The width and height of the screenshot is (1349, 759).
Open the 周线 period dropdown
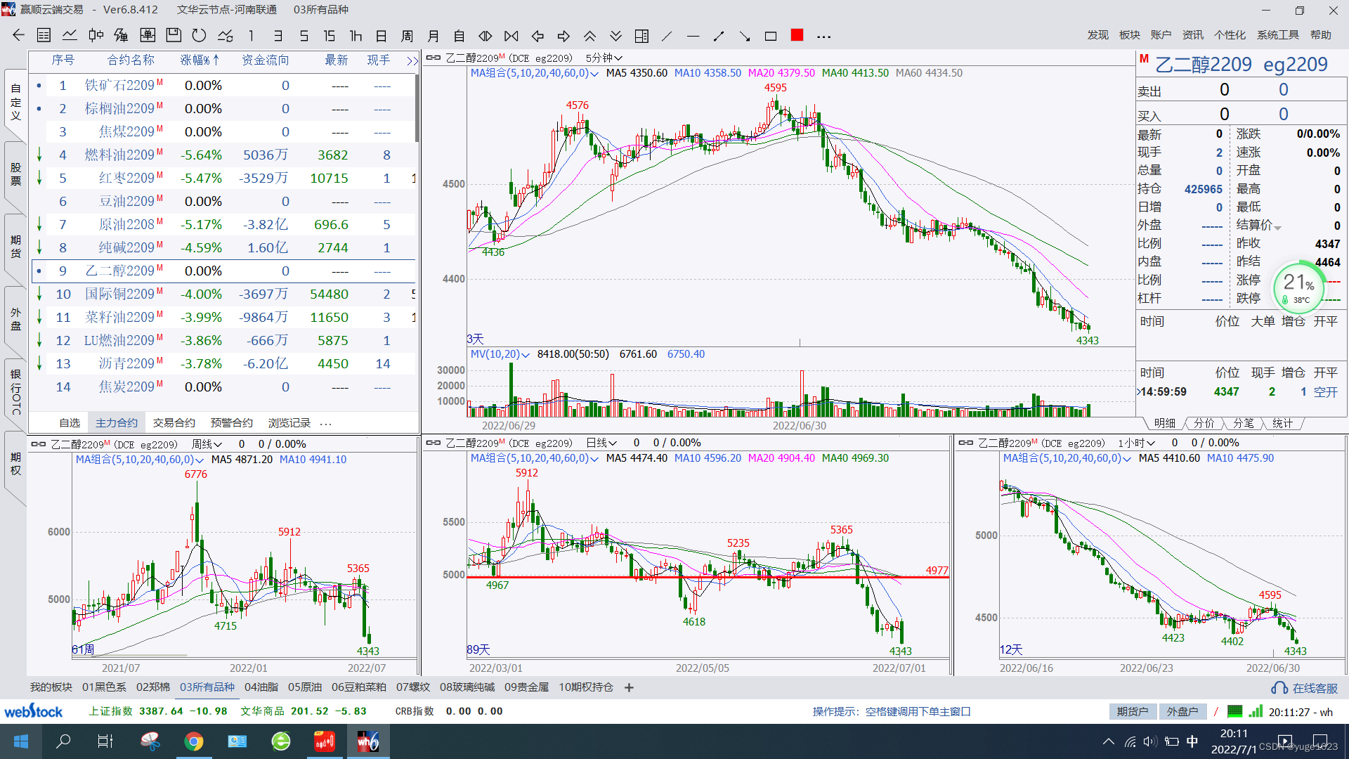207,444
